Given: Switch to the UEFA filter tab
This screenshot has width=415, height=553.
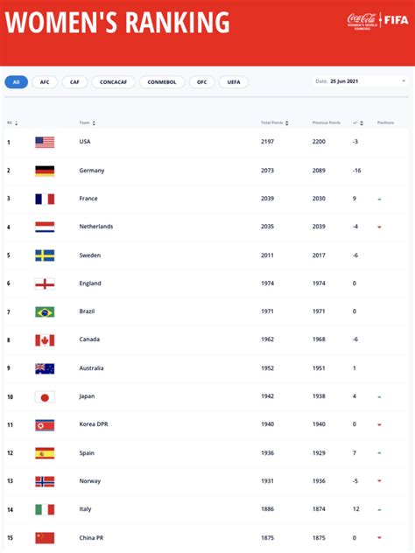Looking at the screenshot, I should pyautogui.click(x=234, y=82).
